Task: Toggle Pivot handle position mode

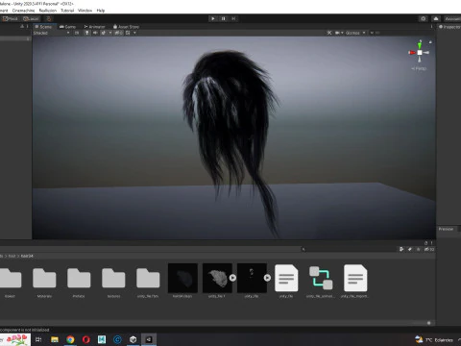Action: click(x=11, y=18)
